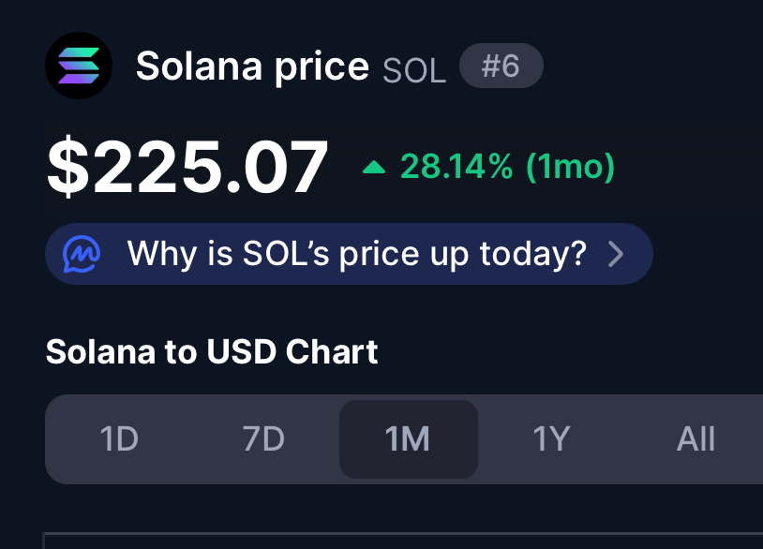The width and height of the screenshot is (763, 549).
Task: Open 'Why is SOL's price up today?'
Action: (349, 254)
